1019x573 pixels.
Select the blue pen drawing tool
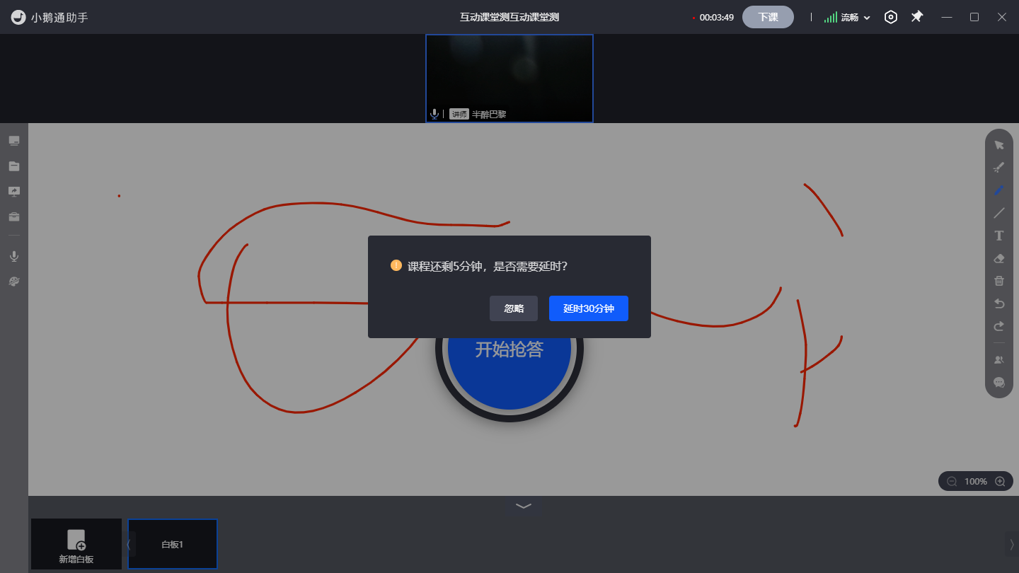tap(999, 190)
